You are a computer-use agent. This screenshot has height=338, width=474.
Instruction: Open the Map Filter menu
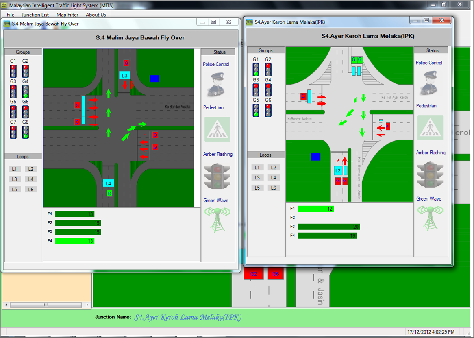(67, 15)
